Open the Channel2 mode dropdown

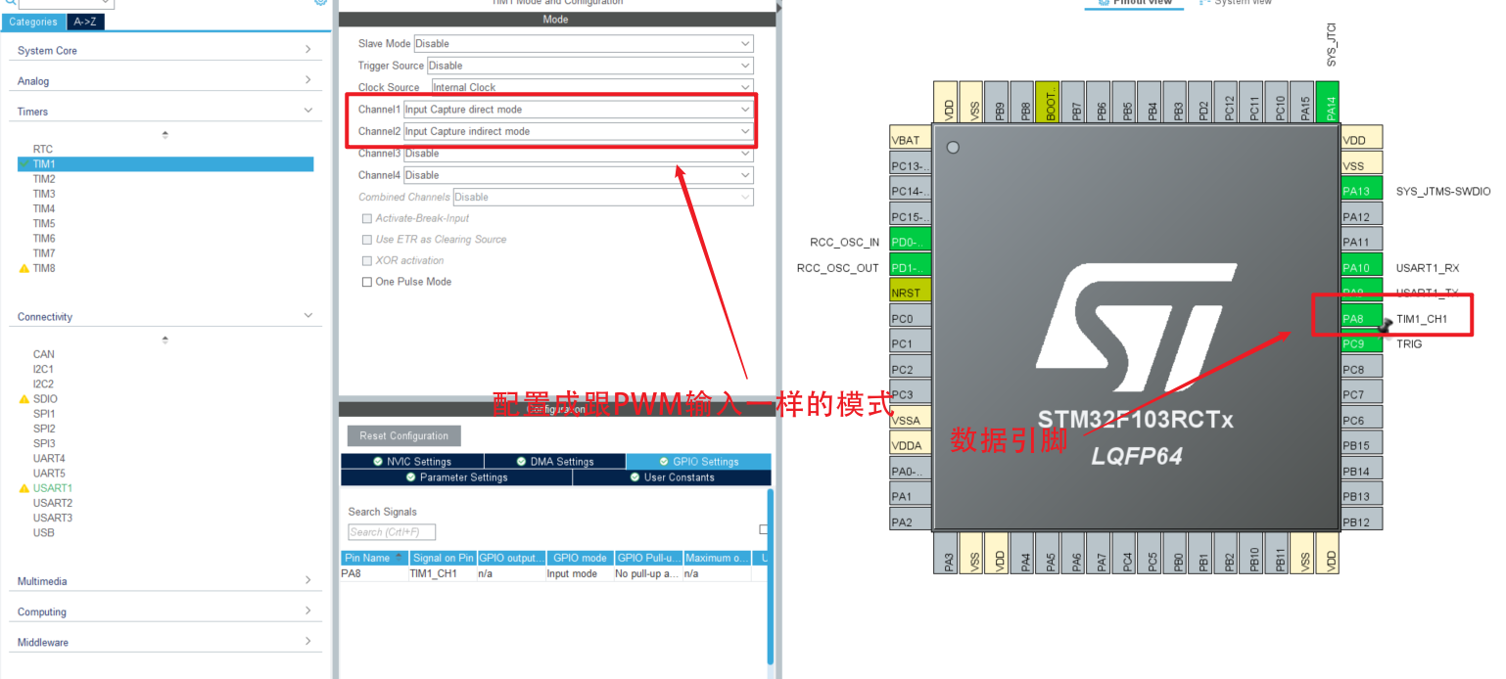click(x=579, y=131)
